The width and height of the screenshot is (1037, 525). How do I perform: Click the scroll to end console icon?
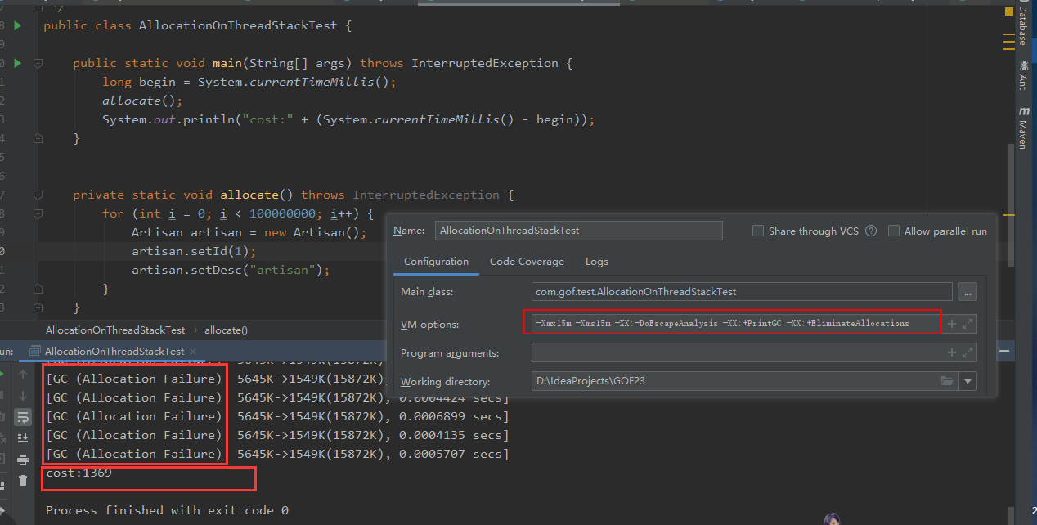[x=23, y=438]
